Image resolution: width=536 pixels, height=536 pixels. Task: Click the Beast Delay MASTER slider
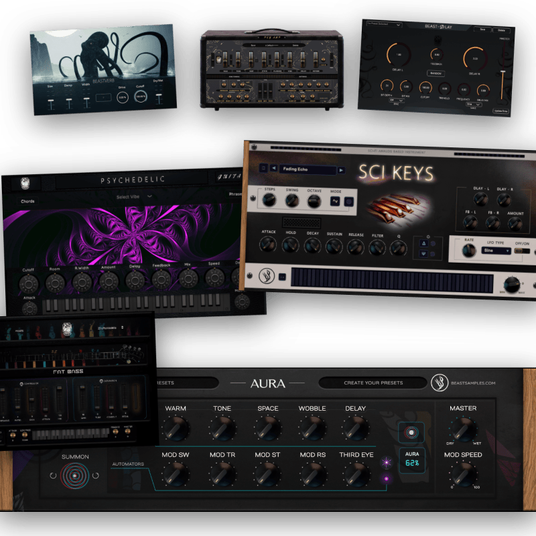[503, 72]
